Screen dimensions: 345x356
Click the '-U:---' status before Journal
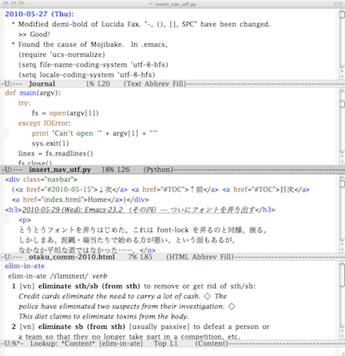pyautogui.click(x=11, y=84)
